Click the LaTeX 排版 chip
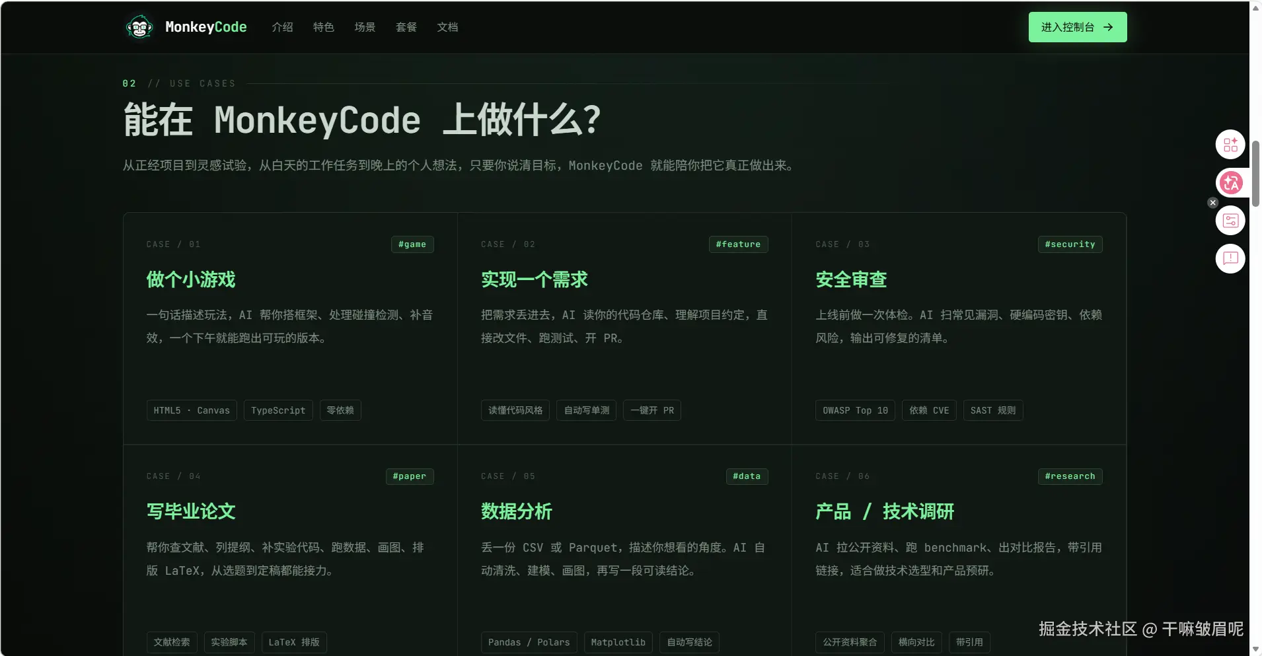The height and width of the screenshot is (656, 1262). click(x=294, y=642)
